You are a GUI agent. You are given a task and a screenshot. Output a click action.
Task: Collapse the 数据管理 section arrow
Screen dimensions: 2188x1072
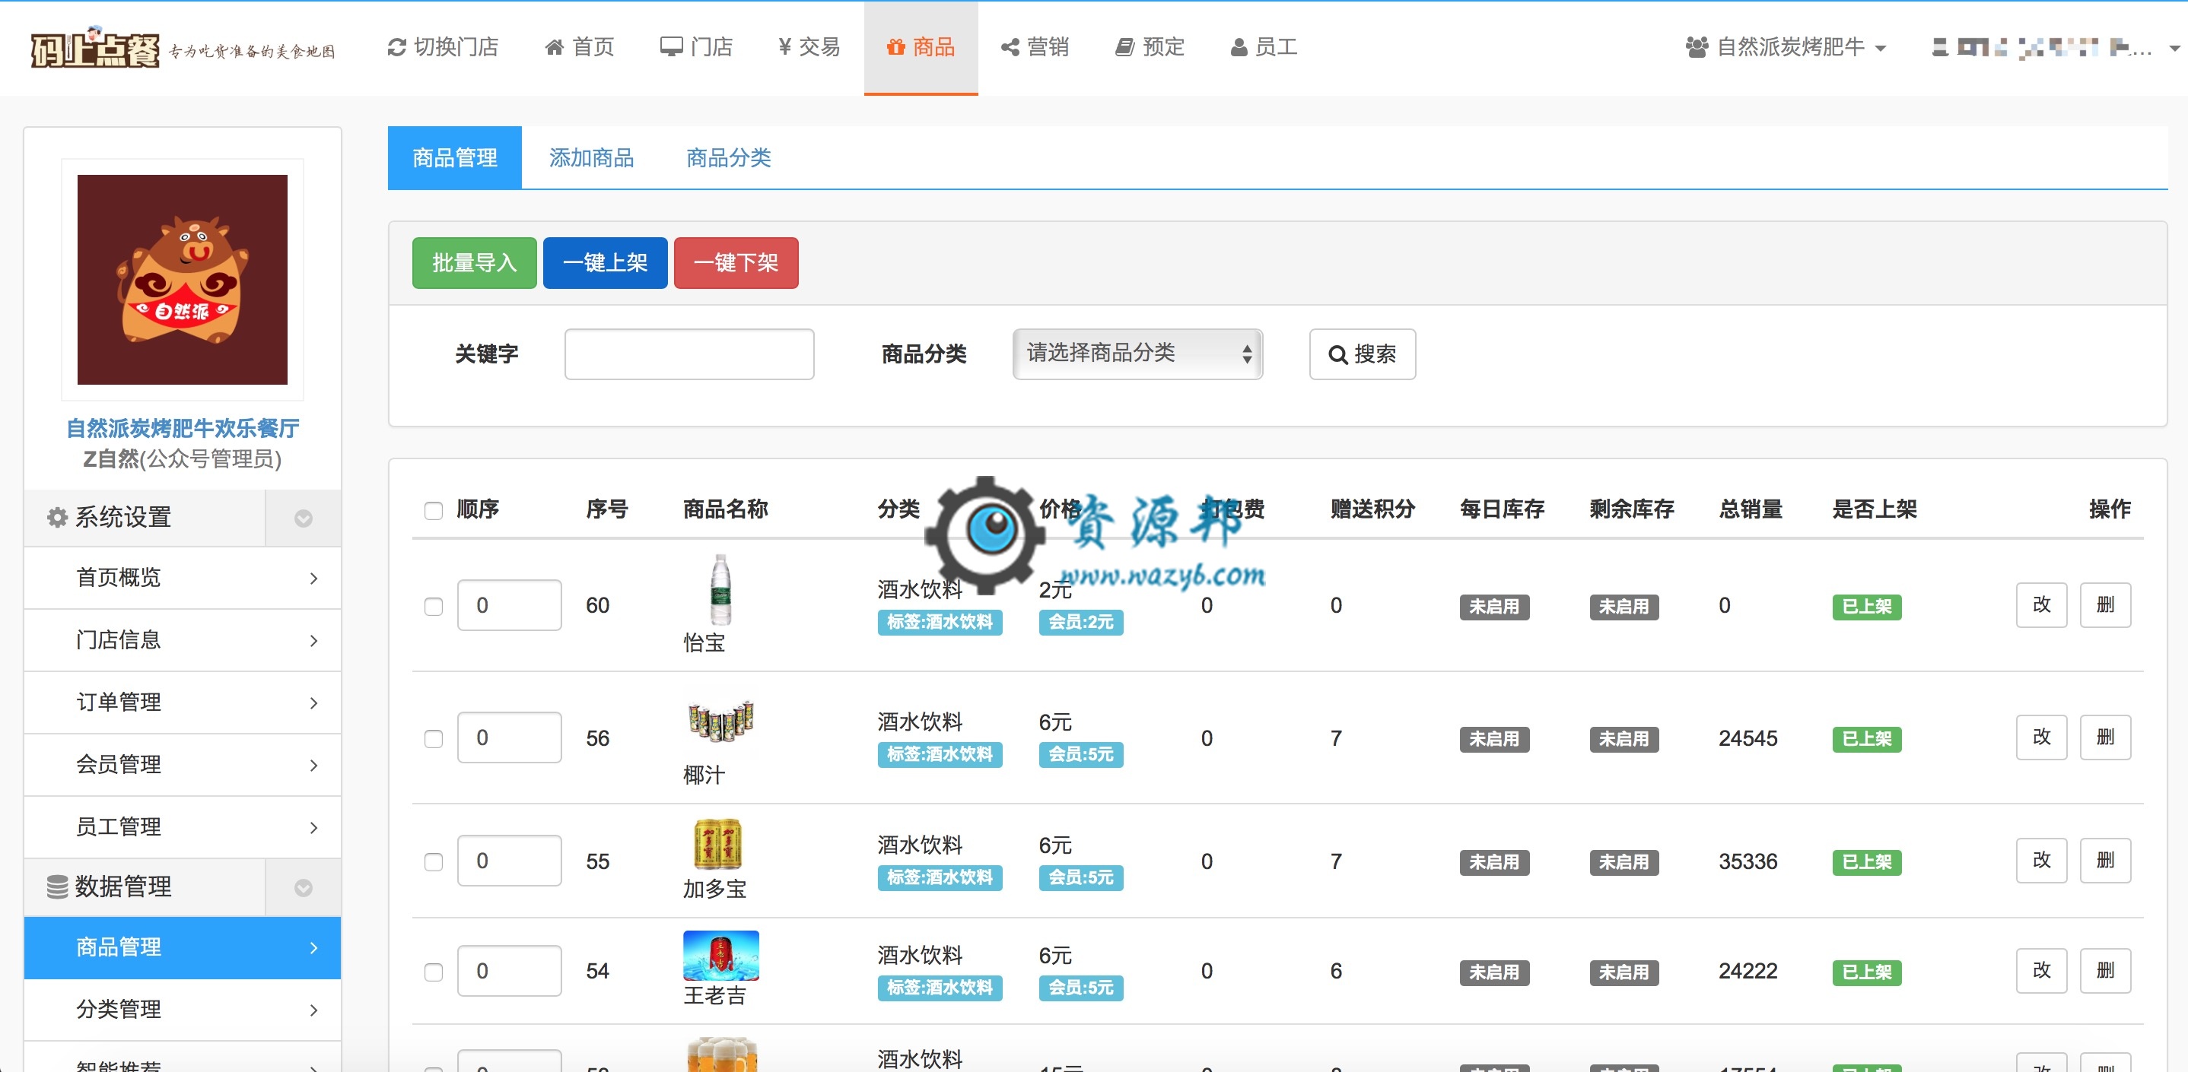pos(304,888)
